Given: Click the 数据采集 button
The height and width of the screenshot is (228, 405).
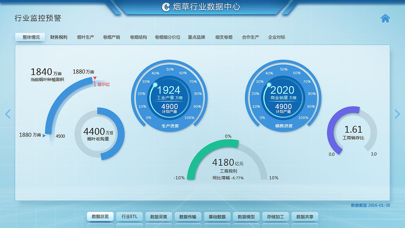Looking at the screenshot, I should pos(159,217).
